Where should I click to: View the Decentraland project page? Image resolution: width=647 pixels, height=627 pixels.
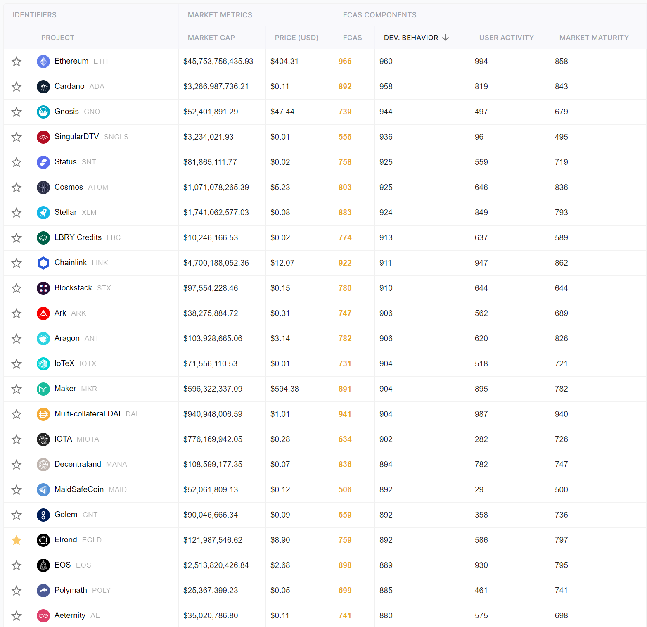click(x=78, y=464)
